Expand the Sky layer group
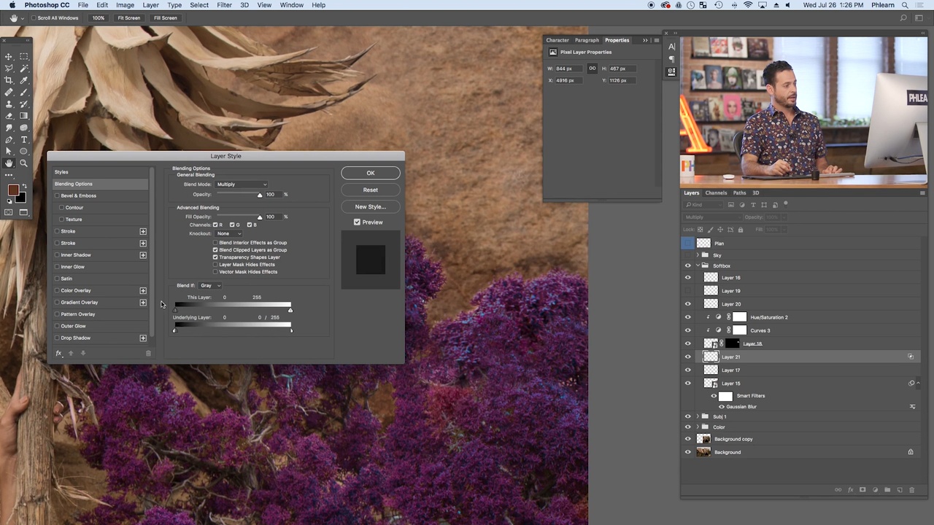This screenshot has height=525, width=934. [x=697, y=255]
